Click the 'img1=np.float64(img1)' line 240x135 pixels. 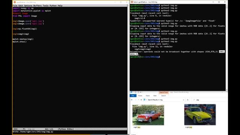click(25, 29)
